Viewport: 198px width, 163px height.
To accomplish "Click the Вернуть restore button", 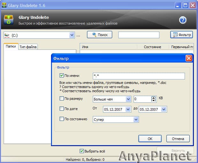I will (175, 151).
